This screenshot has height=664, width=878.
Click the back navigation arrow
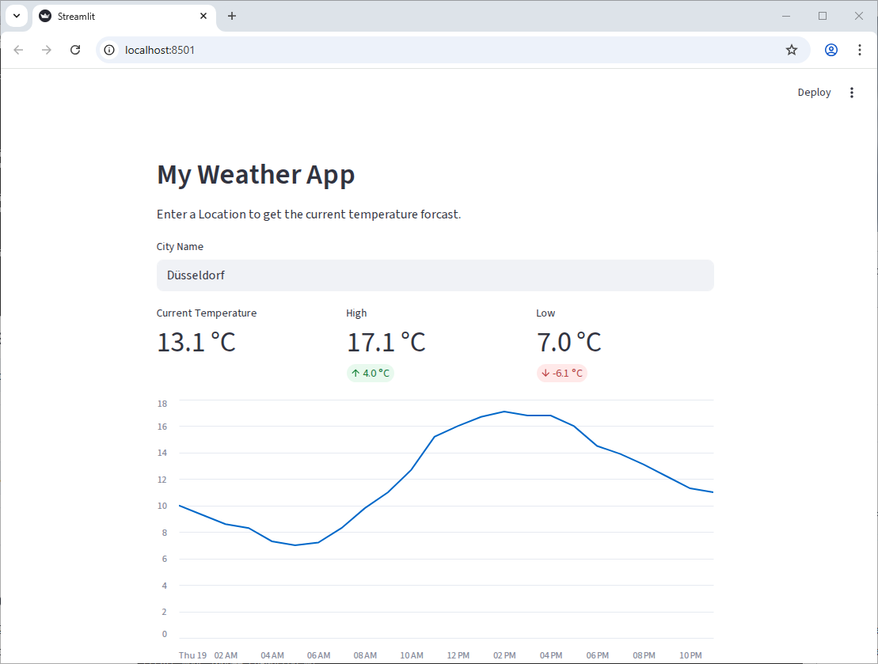point(18,50)
